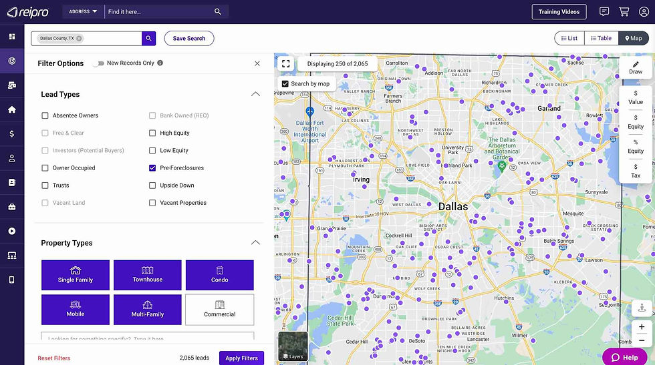Select the home icon in left sidebar

tap(12, 109)
